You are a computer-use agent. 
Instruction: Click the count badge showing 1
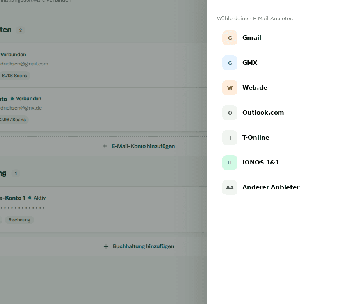coord(16,173)
